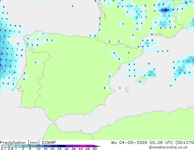194x150 pixels.
Task: Click the legend label '25'
Action: (59, 149)
